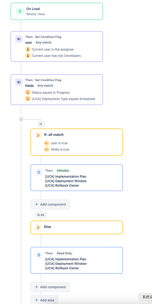Click the 'user is true' toggle icon

click(47, 143)
